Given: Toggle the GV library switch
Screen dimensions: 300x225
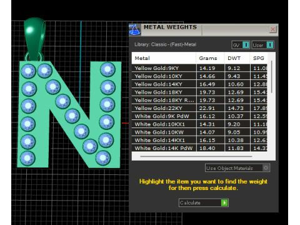Looking at the screenshot, I should tap(241, 45).
